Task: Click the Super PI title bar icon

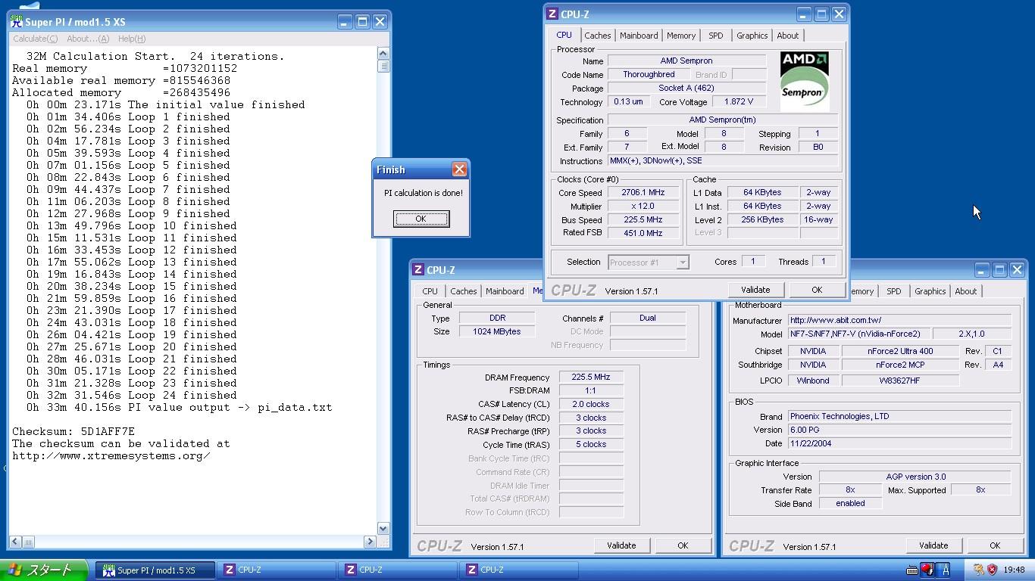Action: 17,22
